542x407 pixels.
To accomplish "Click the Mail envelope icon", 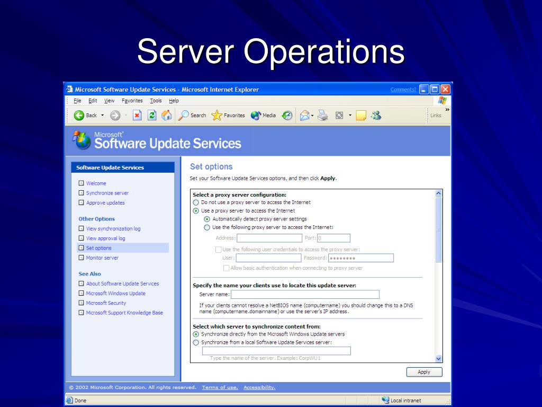I will point(304,115).
